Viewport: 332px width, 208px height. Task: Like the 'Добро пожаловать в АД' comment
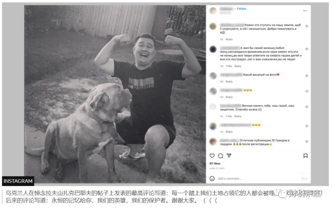(x=306, y=26)
